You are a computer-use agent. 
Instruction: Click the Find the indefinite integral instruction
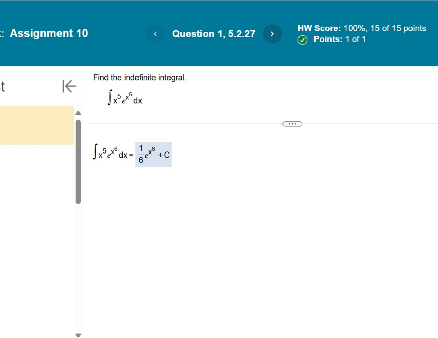(x=140, y=78)
